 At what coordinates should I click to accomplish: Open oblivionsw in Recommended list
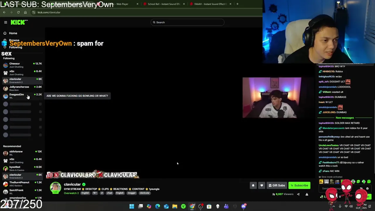(22, 153)
